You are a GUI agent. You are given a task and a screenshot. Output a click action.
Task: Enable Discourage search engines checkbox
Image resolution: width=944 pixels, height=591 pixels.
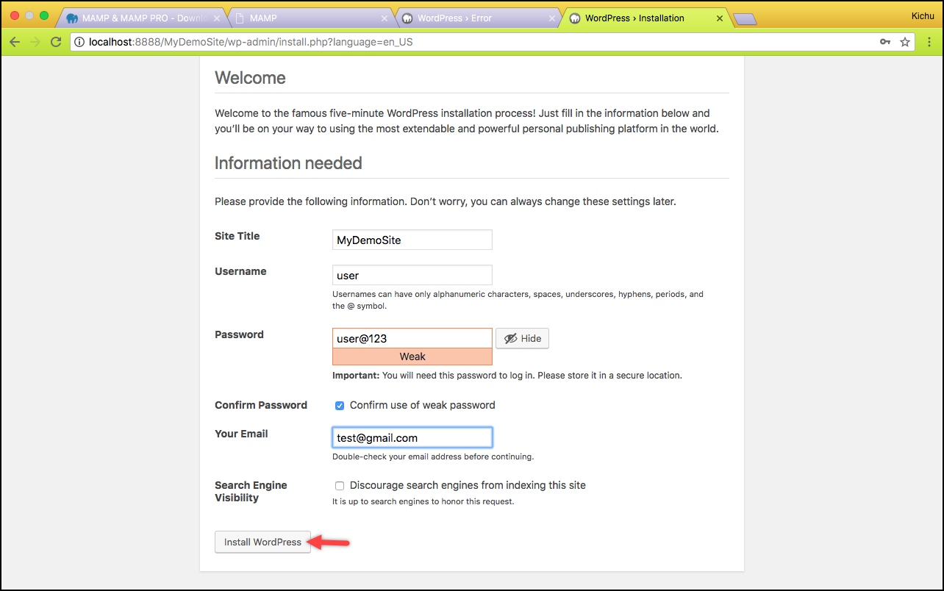[340, 485]
